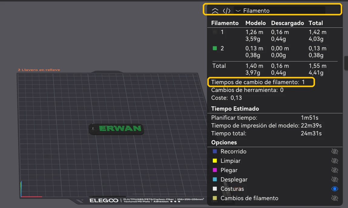Click the Recorrido option label
This screenshot has width=348, height=208.
[233, 151]
